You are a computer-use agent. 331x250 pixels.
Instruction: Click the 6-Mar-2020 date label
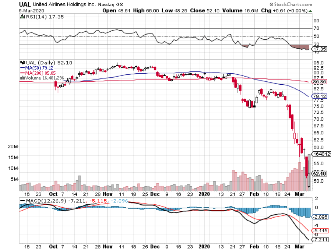[x=31, y=11]
